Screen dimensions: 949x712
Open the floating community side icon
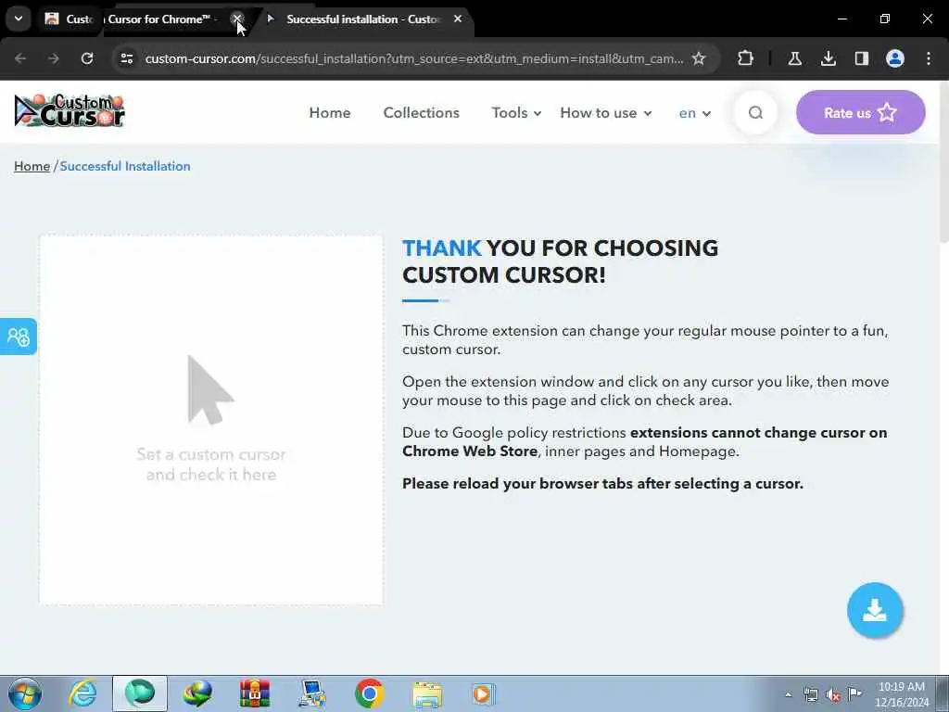point(19,337)
